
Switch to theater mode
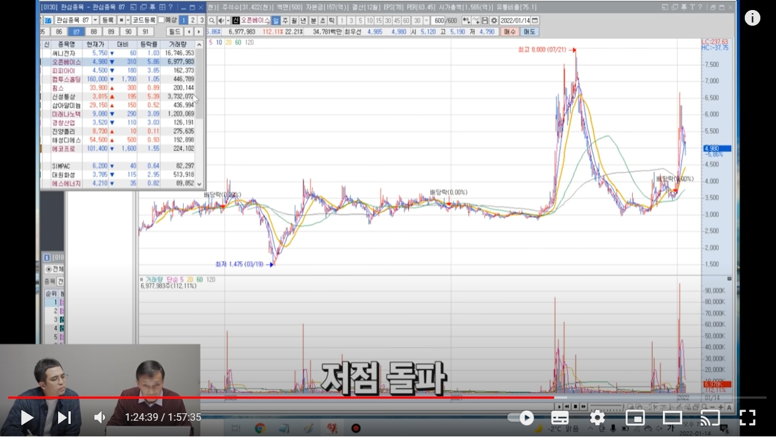click(673, 418)
